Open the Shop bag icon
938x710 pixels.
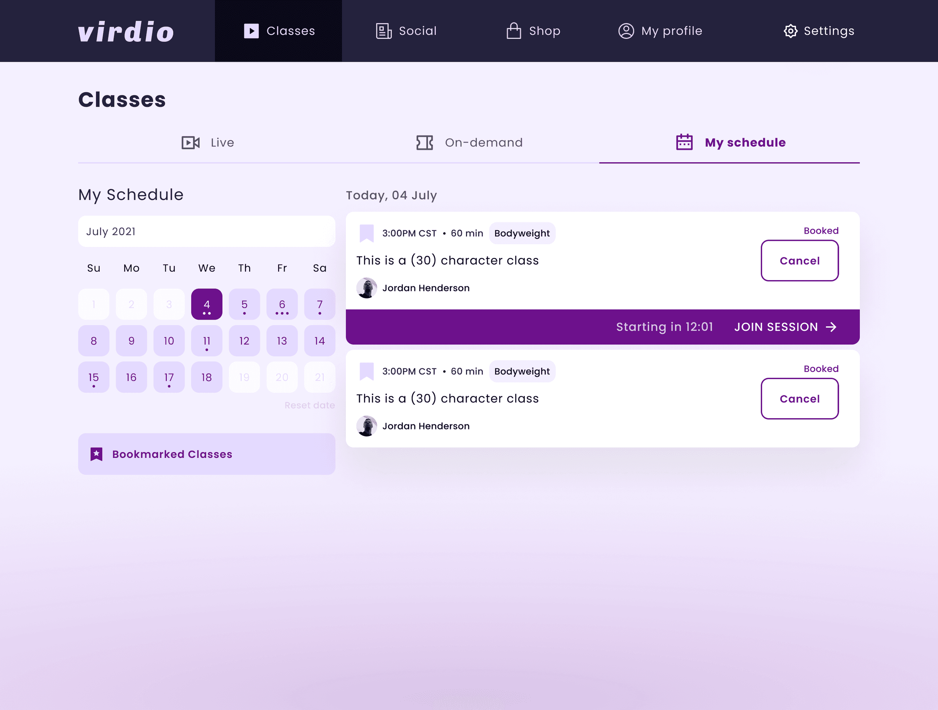(x=513, y=30)
